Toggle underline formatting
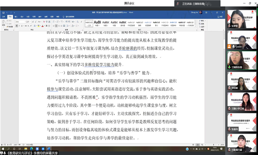The width and height of the screenshot is (258, 155). [22, 26]
